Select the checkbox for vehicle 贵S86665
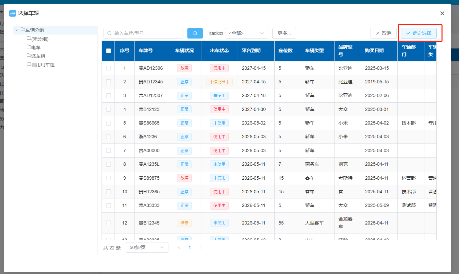Screen dimensions: 459x274 point(108,123)
